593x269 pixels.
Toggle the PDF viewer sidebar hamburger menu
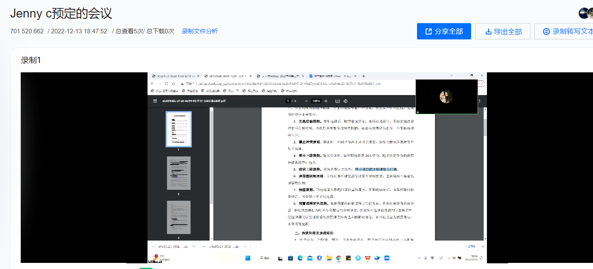point(155,101)
